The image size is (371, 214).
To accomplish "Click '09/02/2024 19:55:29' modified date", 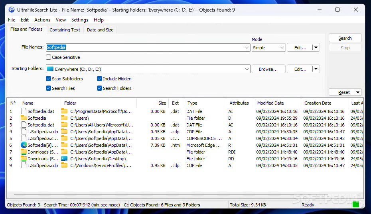I will click(277, 118).
